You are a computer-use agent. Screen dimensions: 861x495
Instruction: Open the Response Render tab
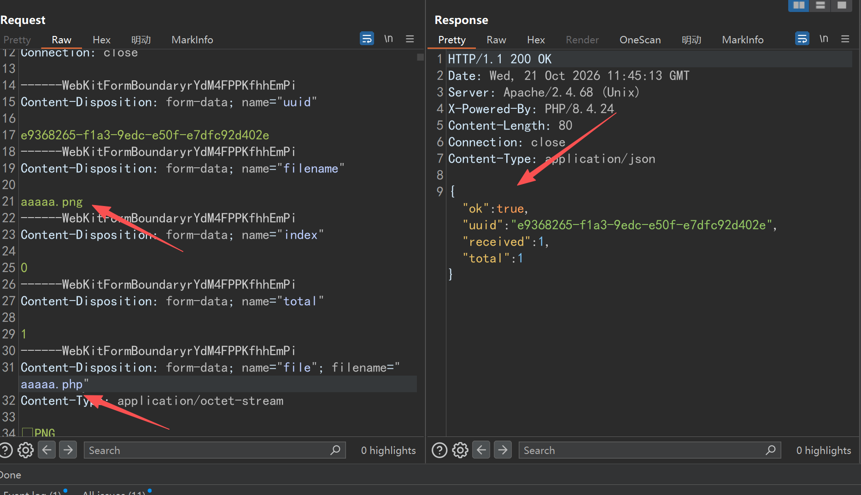point(582,40)
